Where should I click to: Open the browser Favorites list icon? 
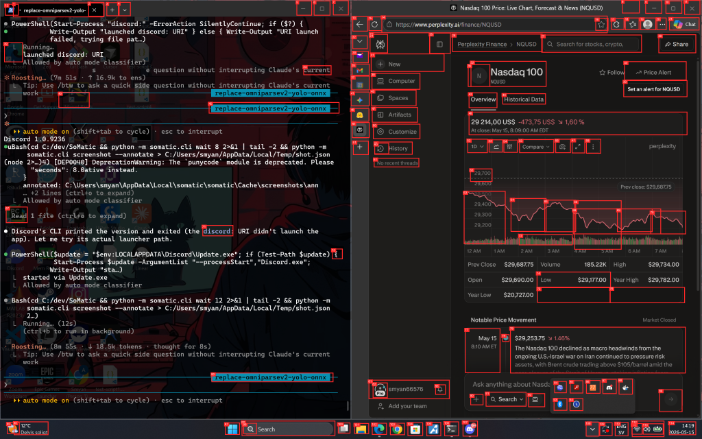point(633,25)
